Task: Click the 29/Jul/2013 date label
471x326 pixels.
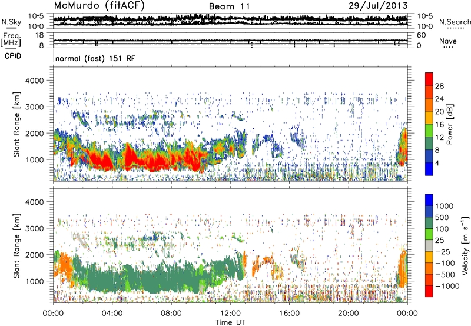Action: pyautogui.click(x=378, y=6)
